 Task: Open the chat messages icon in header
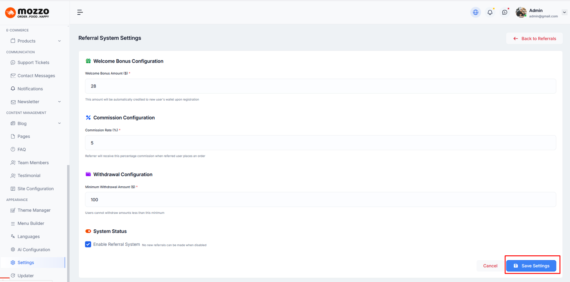[504, 12]
